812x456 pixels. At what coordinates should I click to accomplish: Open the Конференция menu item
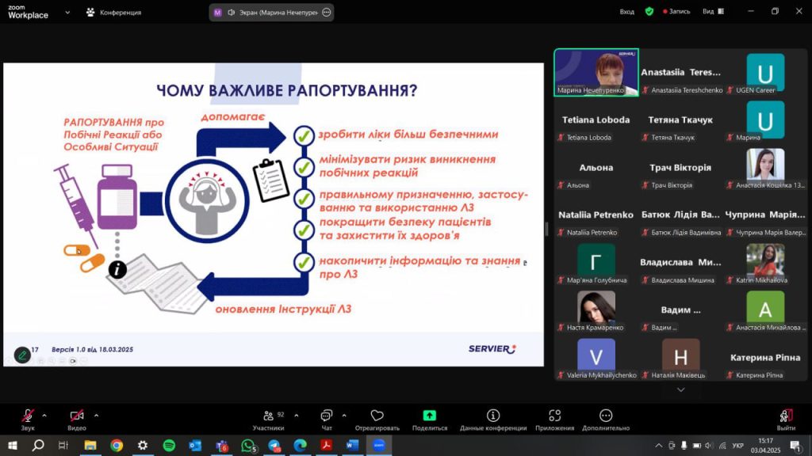click(x=114, y=12)
